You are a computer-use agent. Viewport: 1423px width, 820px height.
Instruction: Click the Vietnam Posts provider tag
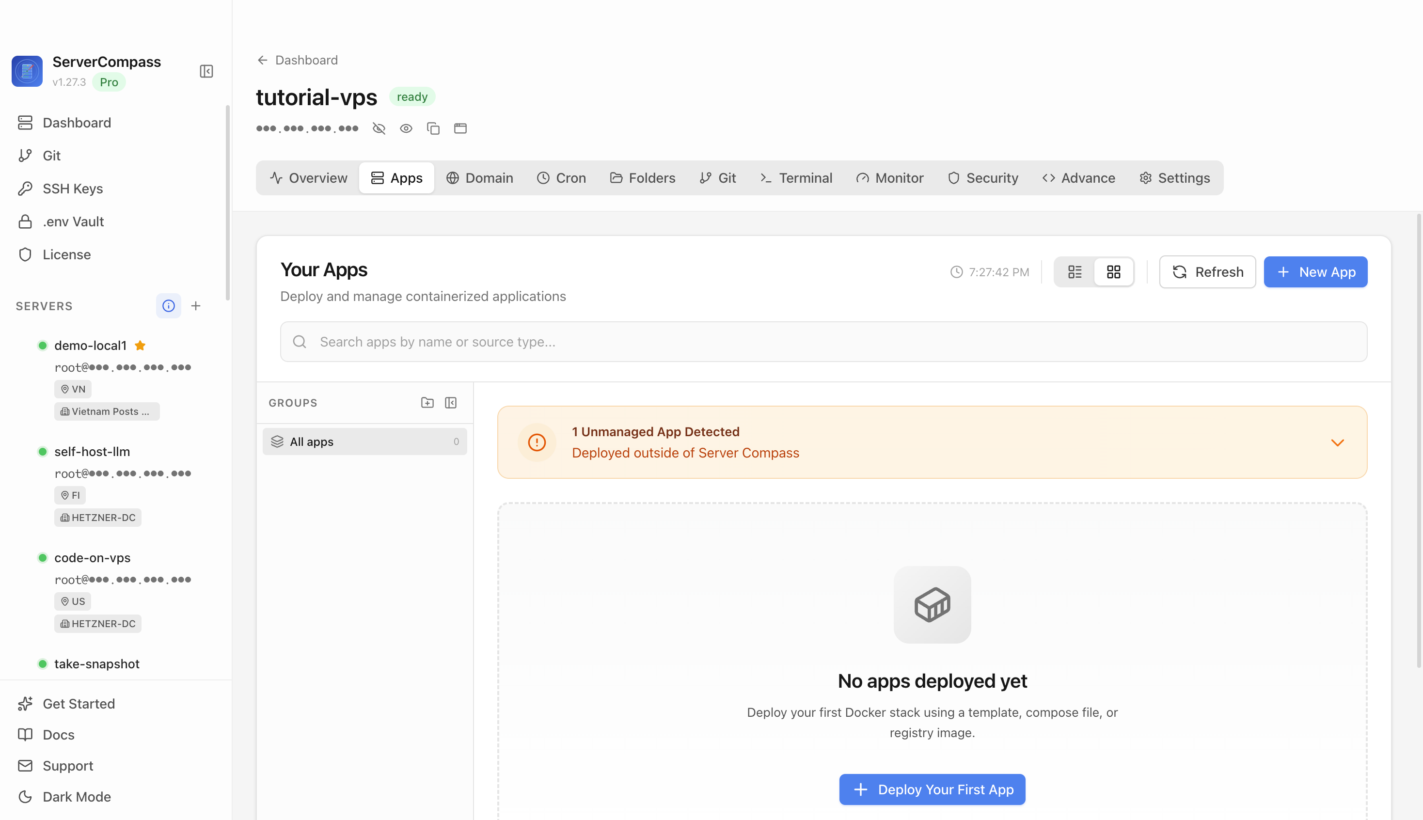coord(107,411)
